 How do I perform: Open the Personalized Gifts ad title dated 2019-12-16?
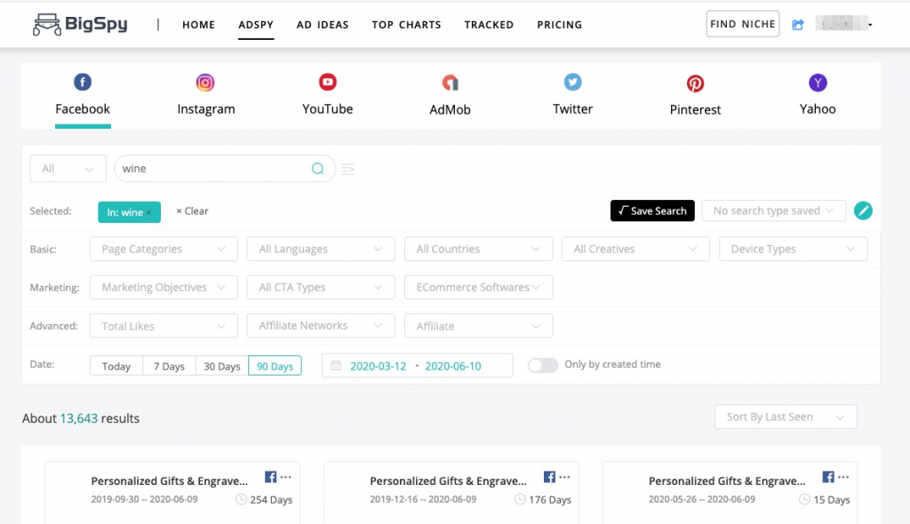pyautogui.click(x=448, y=480)
